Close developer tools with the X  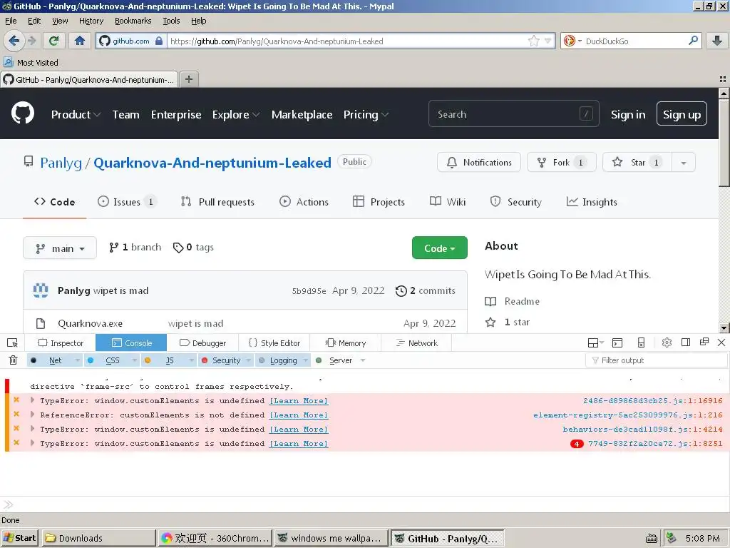point(721,342)
